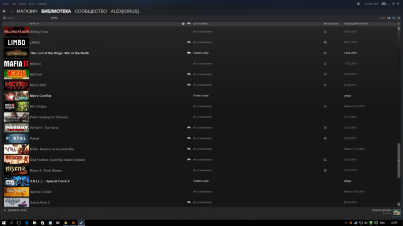This screenshot has width=403, height=226.
Task: Open the account name dropdown
Action: pyautogui.click(x=371, y=4)
